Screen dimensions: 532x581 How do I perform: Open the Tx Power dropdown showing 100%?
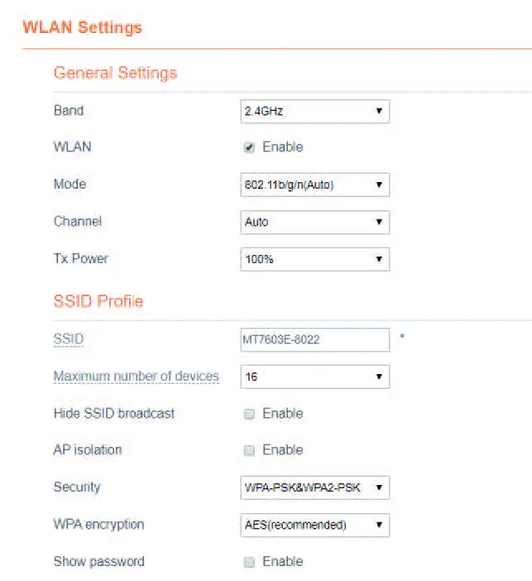coord(314,259)
